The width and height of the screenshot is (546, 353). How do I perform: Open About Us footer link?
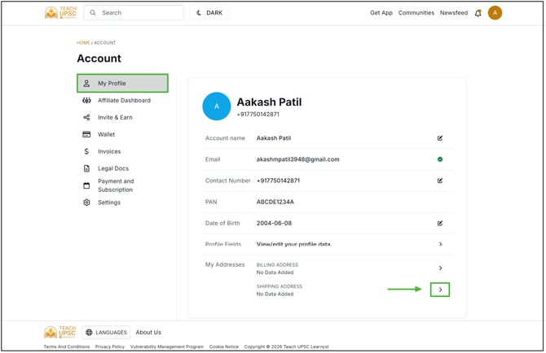tap(148, 333)
